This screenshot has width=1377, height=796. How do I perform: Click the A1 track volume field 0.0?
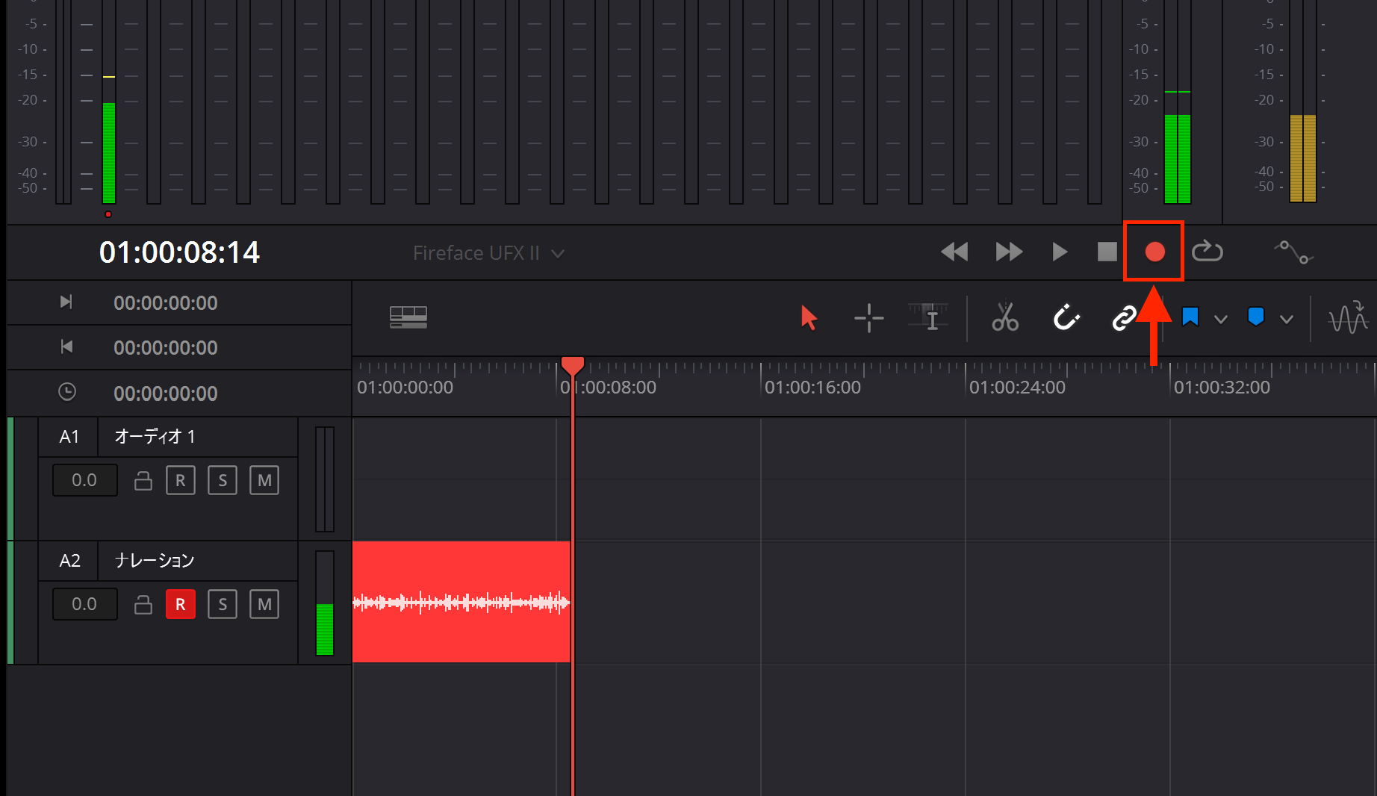pos(84,480)
